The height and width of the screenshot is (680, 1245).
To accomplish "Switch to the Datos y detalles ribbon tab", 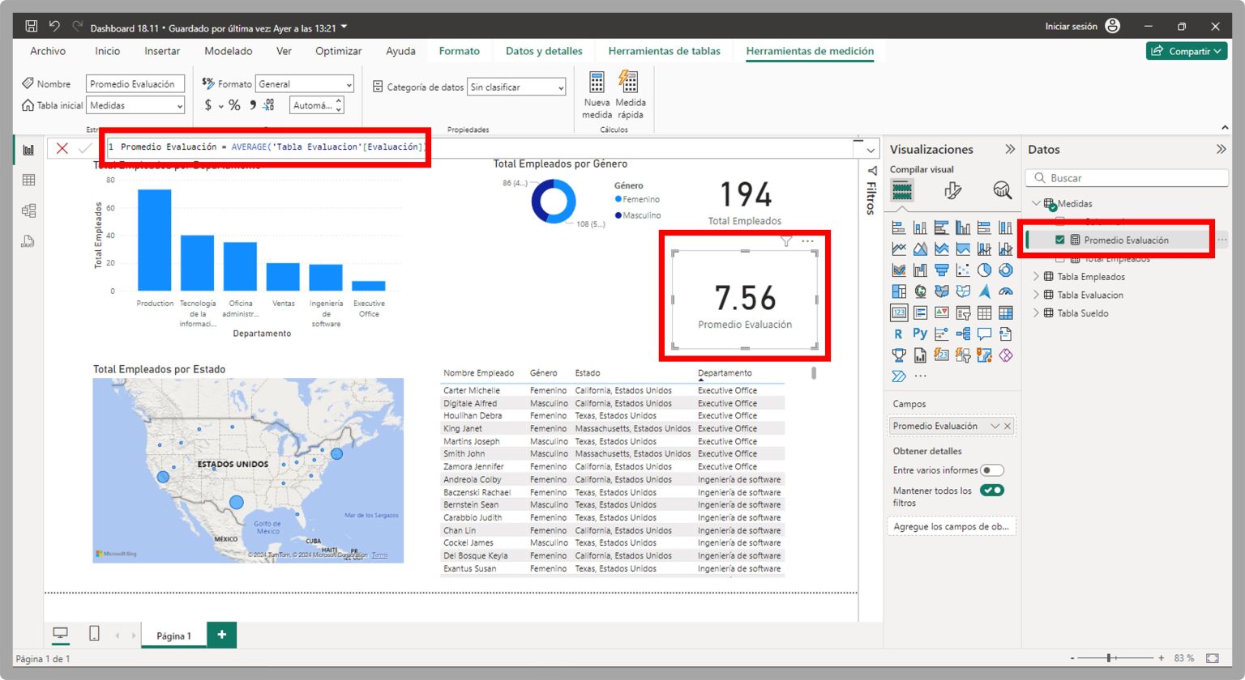I will (544, 50).
